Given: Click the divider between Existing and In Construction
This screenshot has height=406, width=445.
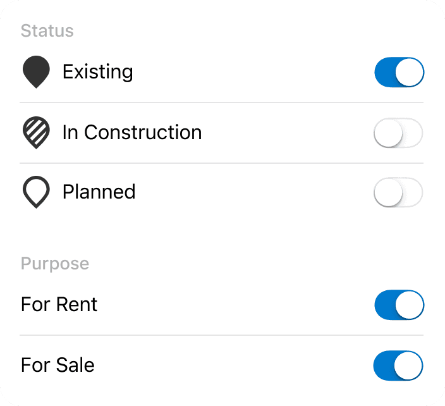Looking at the screenshot, I should click(222, 102).
